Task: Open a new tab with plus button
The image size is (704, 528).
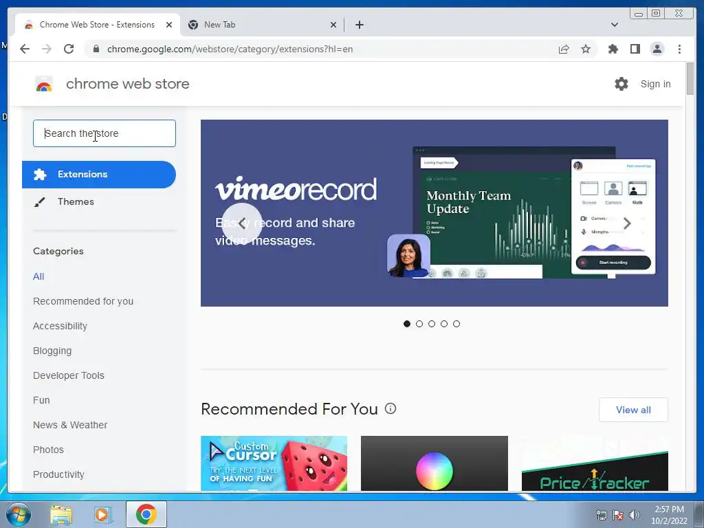Action: tap(359, 25)
